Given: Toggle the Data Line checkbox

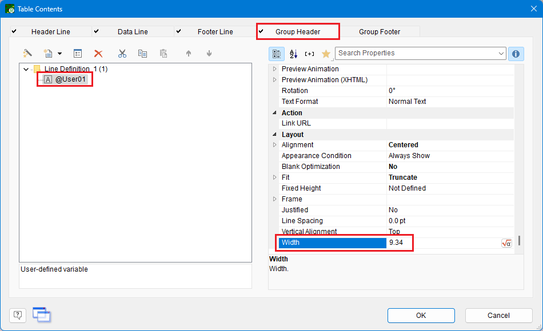Looking at the screenshot, I should [x=96, y=31].
